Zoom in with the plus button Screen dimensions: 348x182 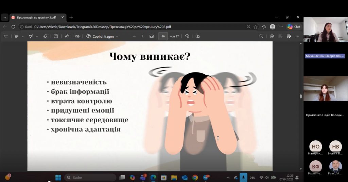tap(143, 36)
